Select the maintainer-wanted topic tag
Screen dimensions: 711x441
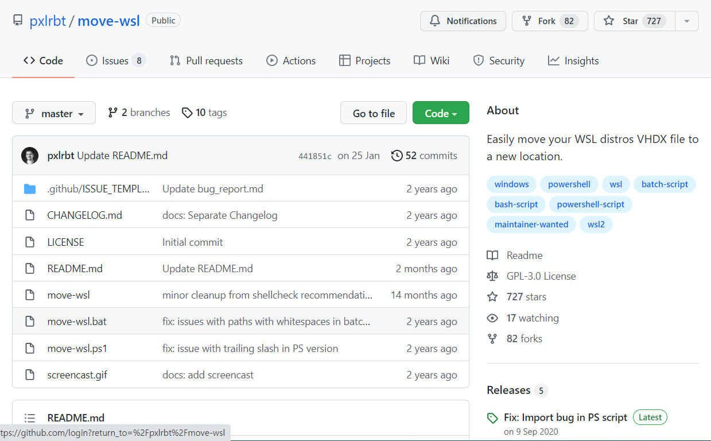[x=531, y=225]
